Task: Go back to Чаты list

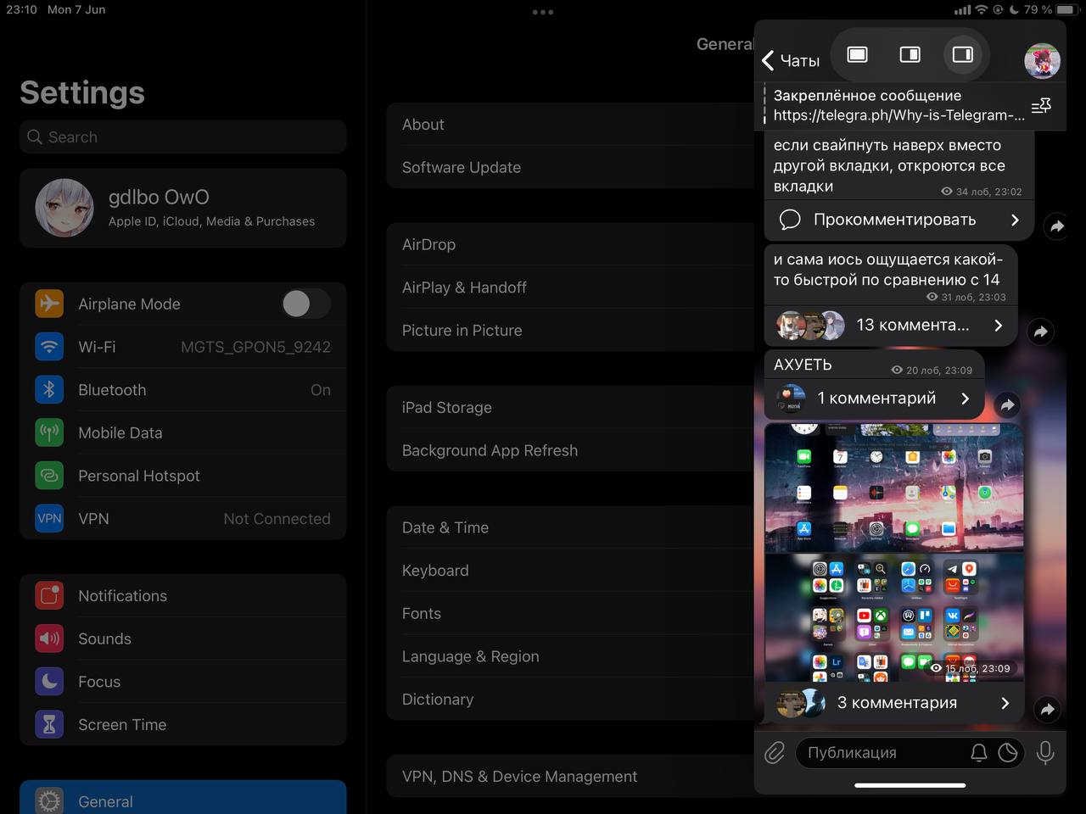Action: click(791, 61)
